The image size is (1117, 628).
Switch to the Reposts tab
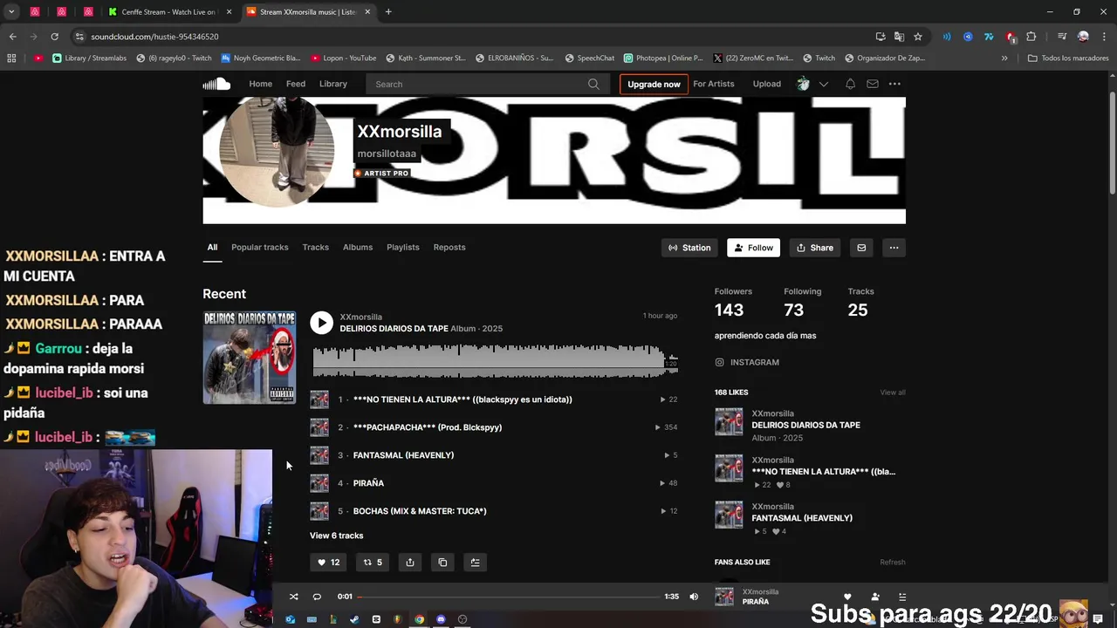[x=449, y=247]
